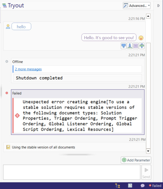163x189 pixels.
Task: Click the green tree with arrow icon
Action: (142, 46)
